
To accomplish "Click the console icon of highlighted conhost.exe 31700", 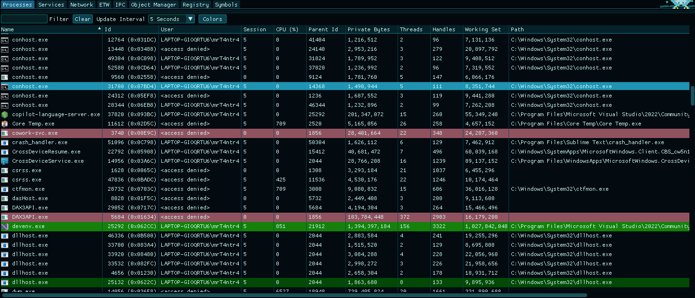I will tap(5, 86).
